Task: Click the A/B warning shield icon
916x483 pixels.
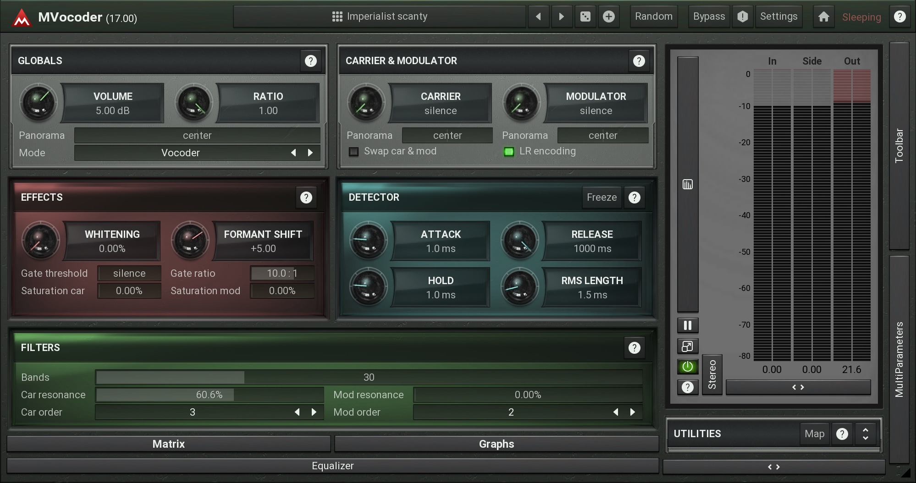Action: tap(742, 17)
